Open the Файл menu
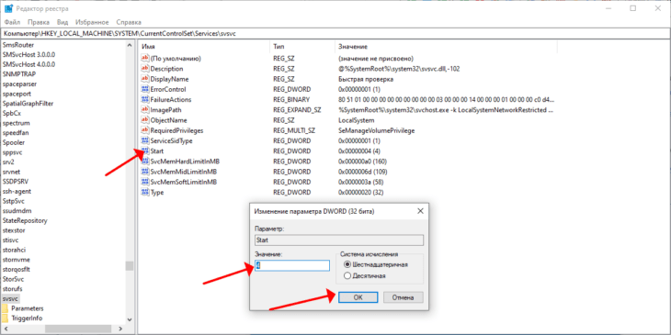This screenshot has width=671, height=335. pyautogui.click(x=13, y=22)
